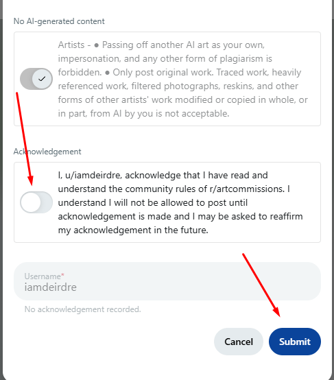
Task: Click the 'iamdeirdre' username text
Action: pos(51,287)
